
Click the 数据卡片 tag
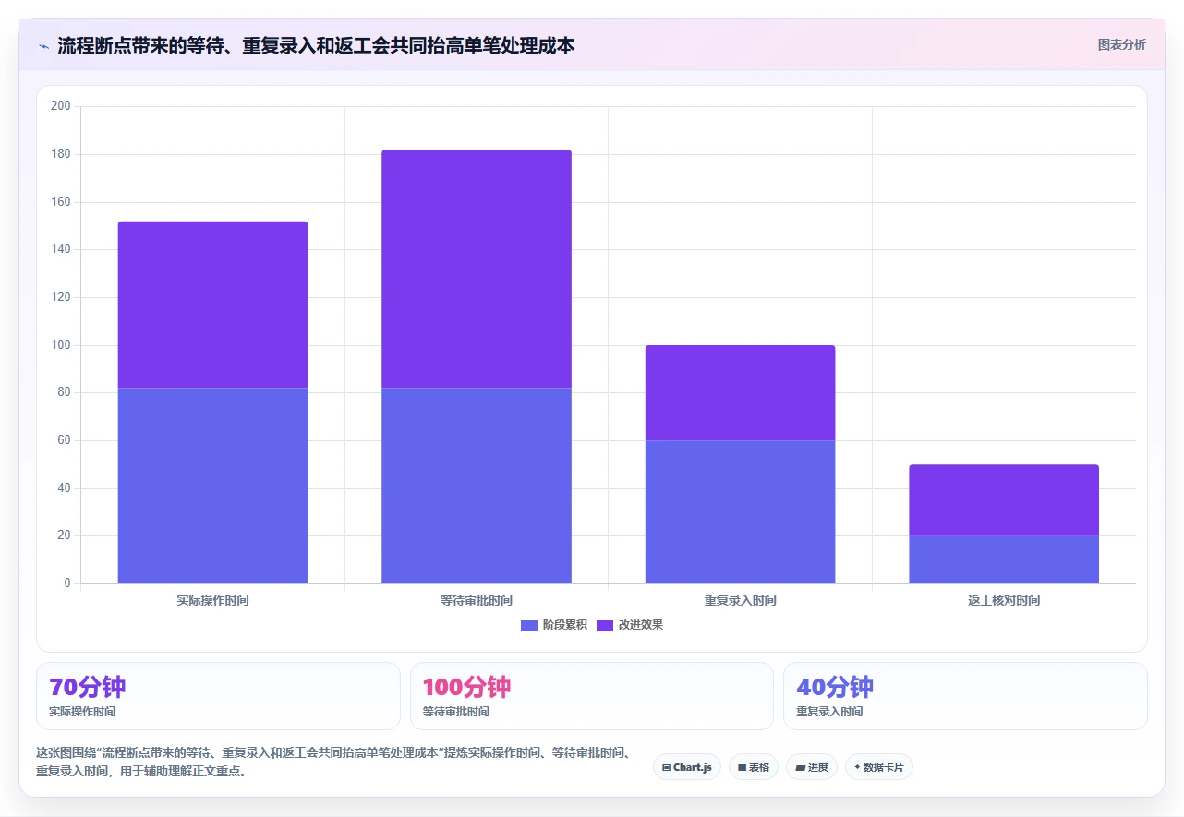(879, 767)
